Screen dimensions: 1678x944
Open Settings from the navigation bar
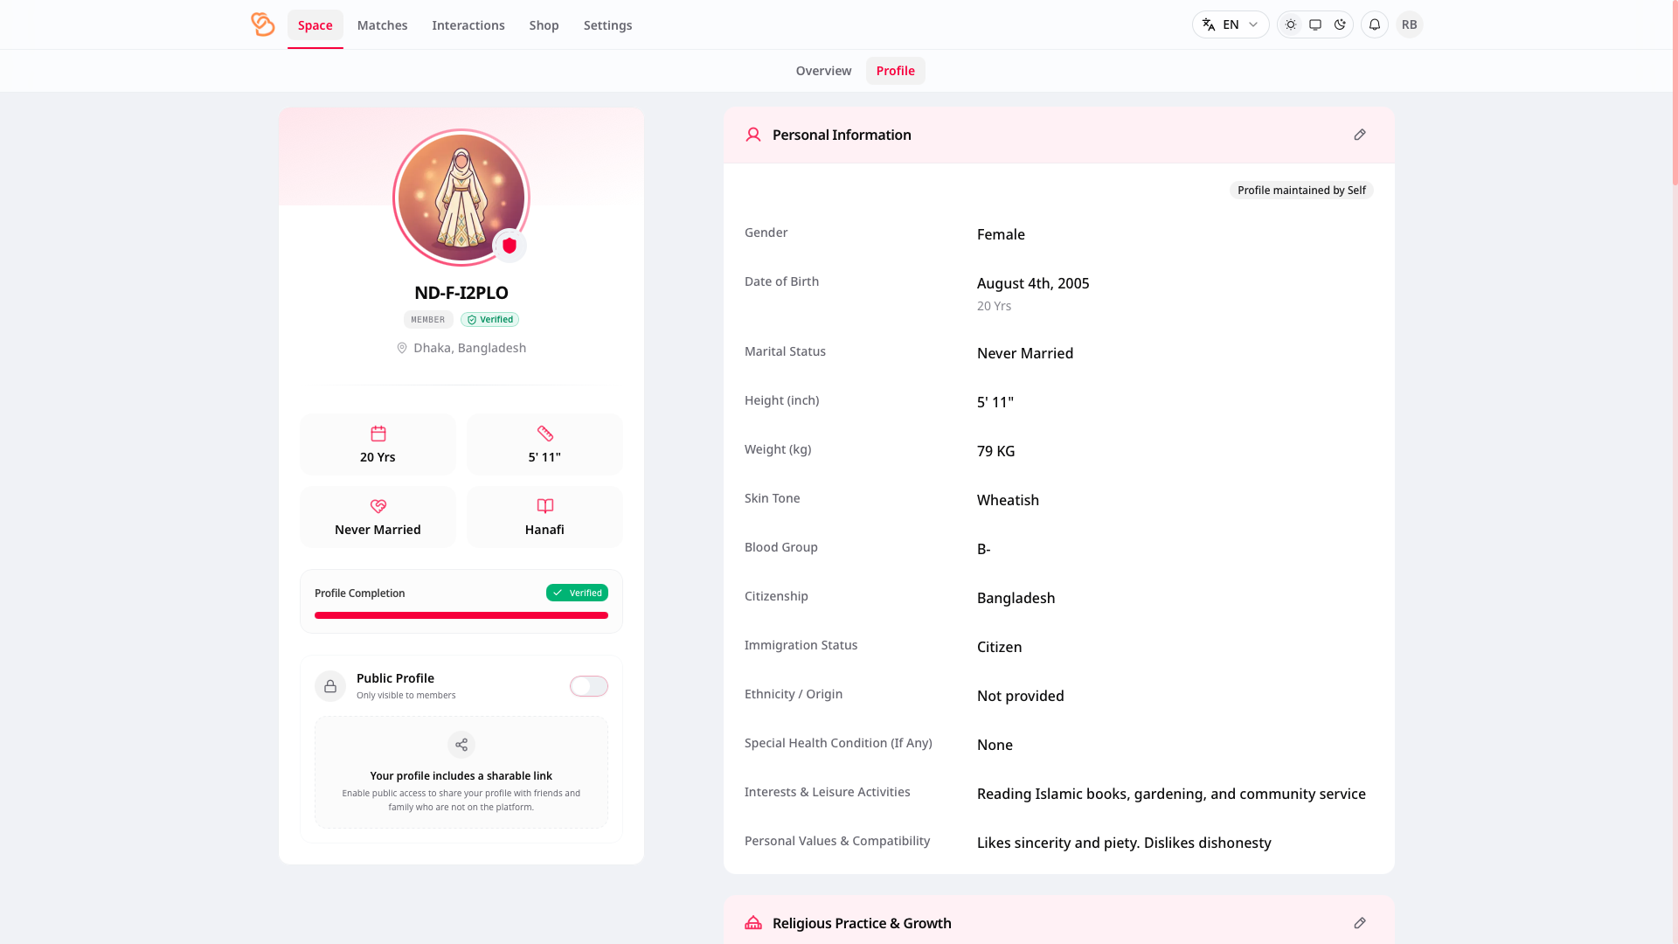pos(607,25)
